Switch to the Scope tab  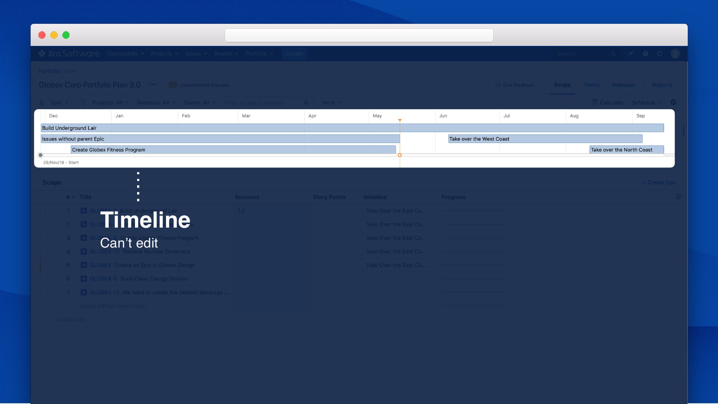tap(562, 85)
